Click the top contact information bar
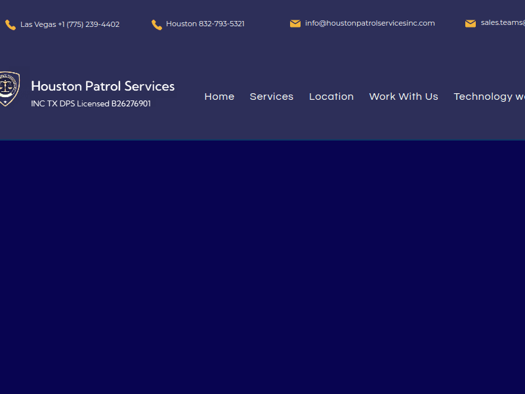The height and width of the screenshot is (394, 525). tap(262, 24)
